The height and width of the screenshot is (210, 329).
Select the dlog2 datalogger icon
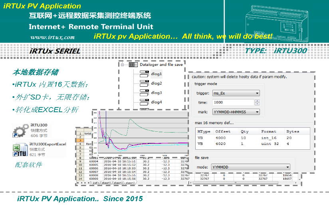coord(145,83)
